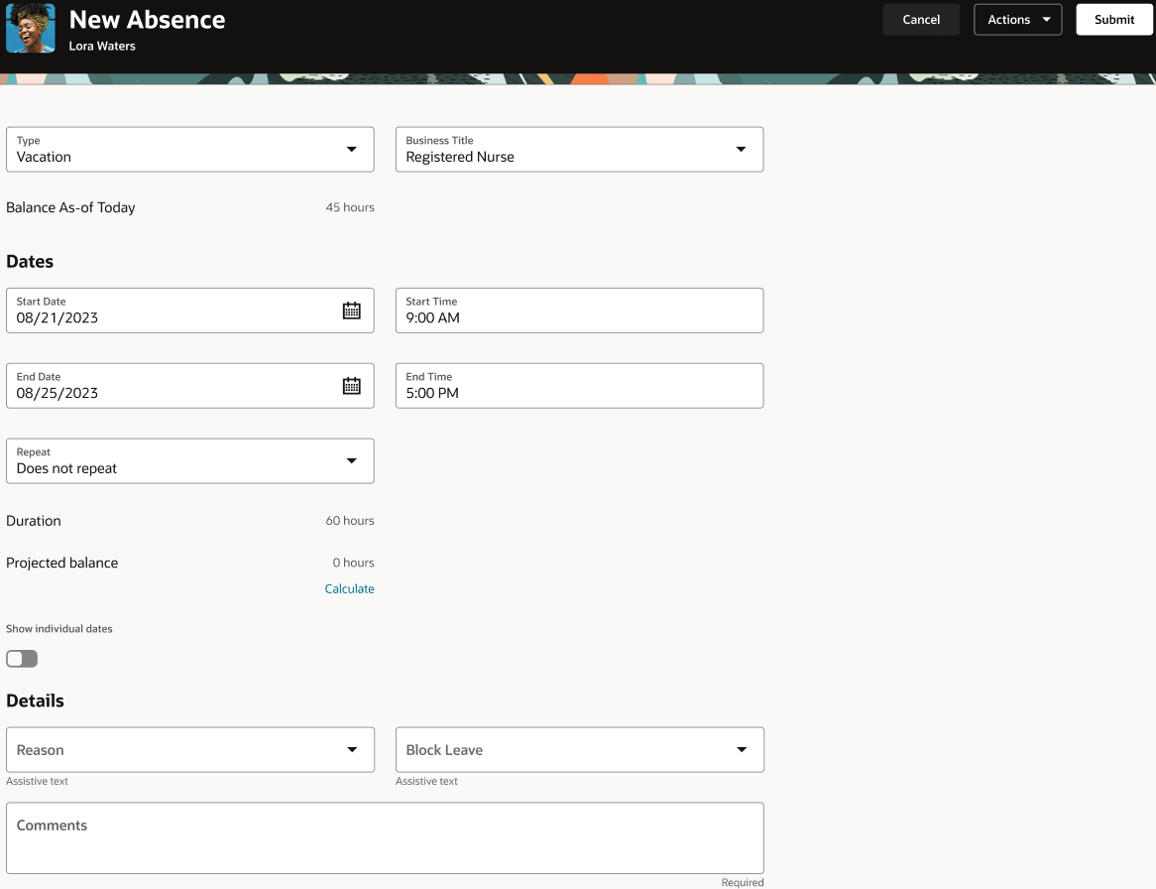
Task: Click Registered Nurse in Business Title field
Action: point(461,157)
